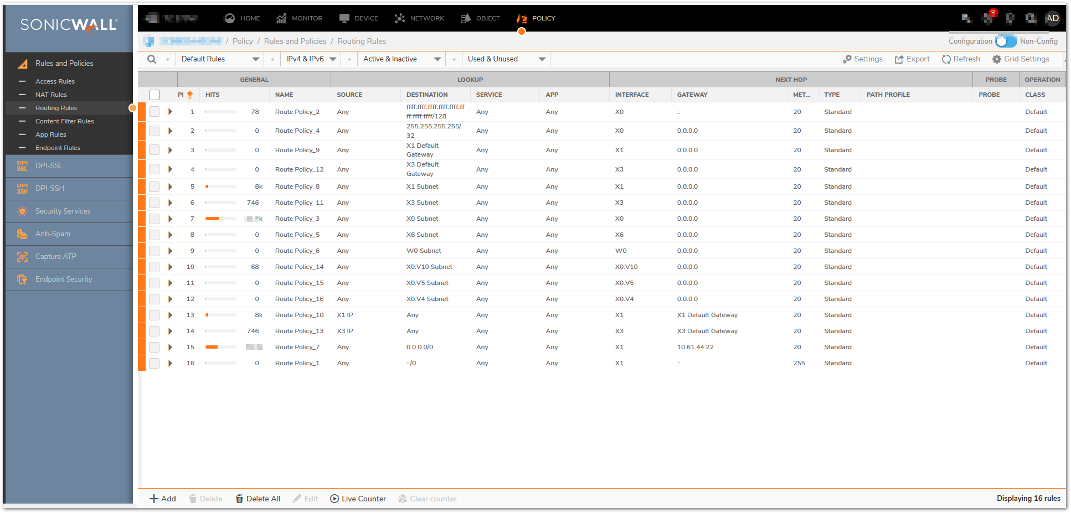The width and height of the screenshot is (1071, 513).
Task: Open the IPv4 & IPv6 dropdown
Action: [x=311, y=59]
